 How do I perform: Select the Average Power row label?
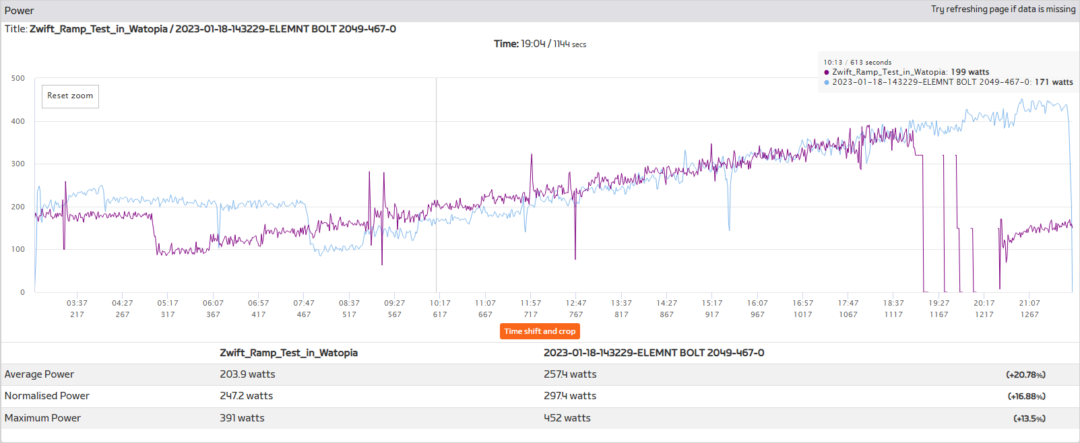[x=39, y=374]
